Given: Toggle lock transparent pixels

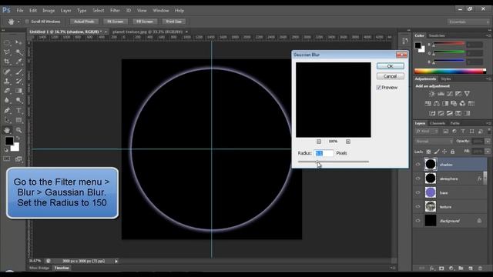Looking at the screenshot, I should (428, 152).
